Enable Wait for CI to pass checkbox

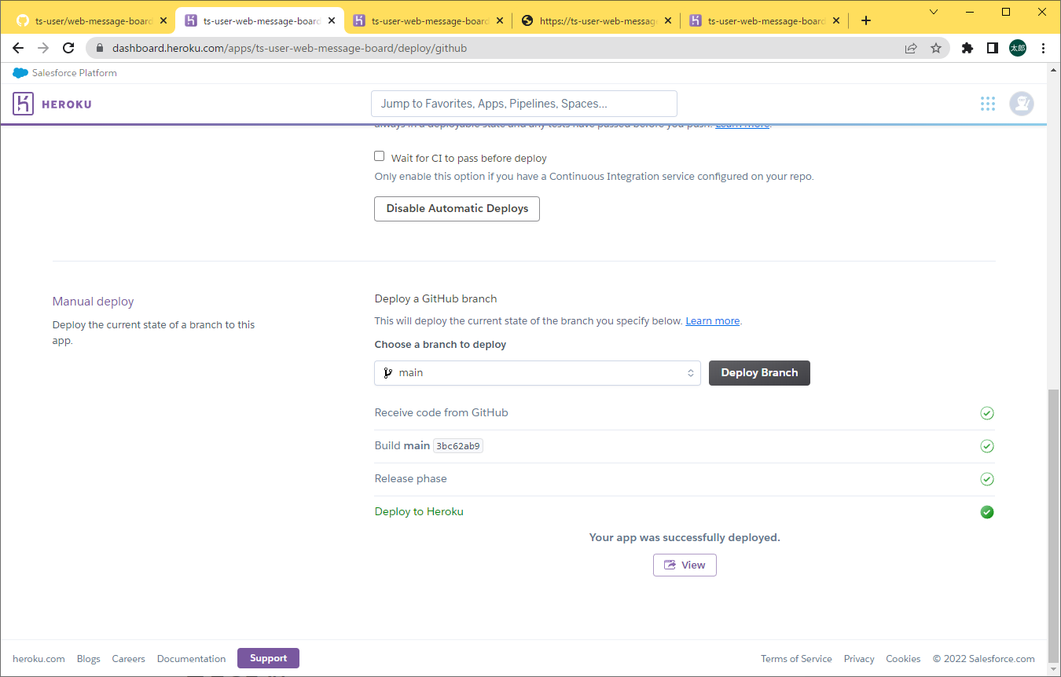[x=380, y=156]
